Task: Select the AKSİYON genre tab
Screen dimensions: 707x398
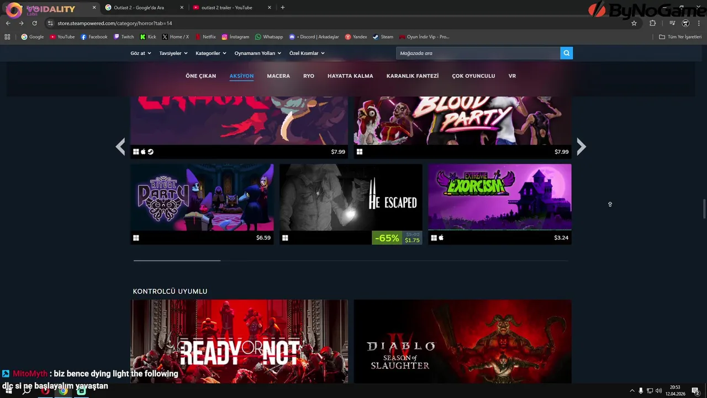Action: [241, 76]
